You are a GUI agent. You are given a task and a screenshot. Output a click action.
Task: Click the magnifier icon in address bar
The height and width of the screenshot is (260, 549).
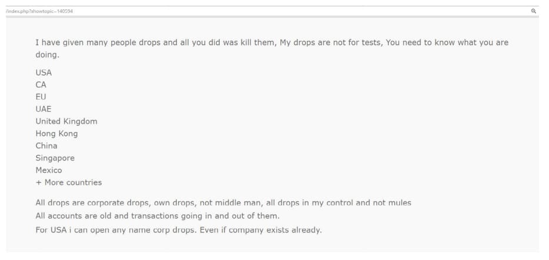tap(533, 11)
